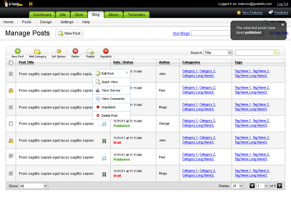This screenshot has width=291, height=212.
Task: Close the published notification popup
Action: (x=283, y=25)
